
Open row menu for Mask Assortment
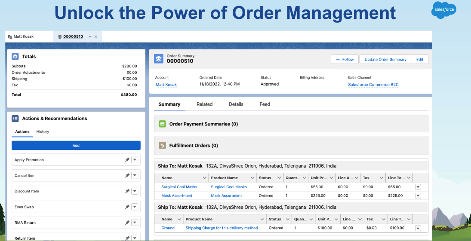point(418,196)
